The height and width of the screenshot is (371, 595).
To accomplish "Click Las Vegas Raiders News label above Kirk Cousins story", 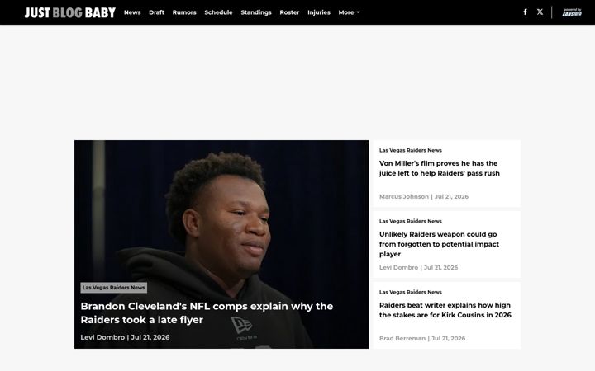I will [411, 292].
